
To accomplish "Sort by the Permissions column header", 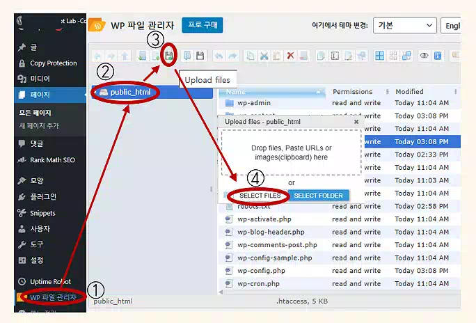I will click(x=352, y=92).
